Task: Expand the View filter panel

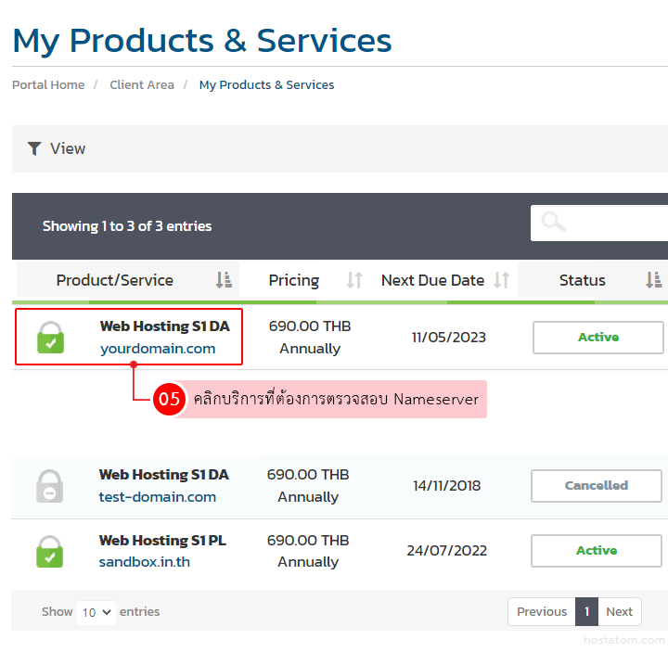Action: tap(68, 148)
